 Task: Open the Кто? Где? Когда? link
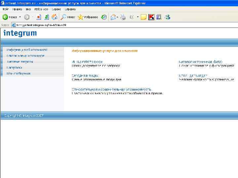pyautogui.click(x=193, y=75)
